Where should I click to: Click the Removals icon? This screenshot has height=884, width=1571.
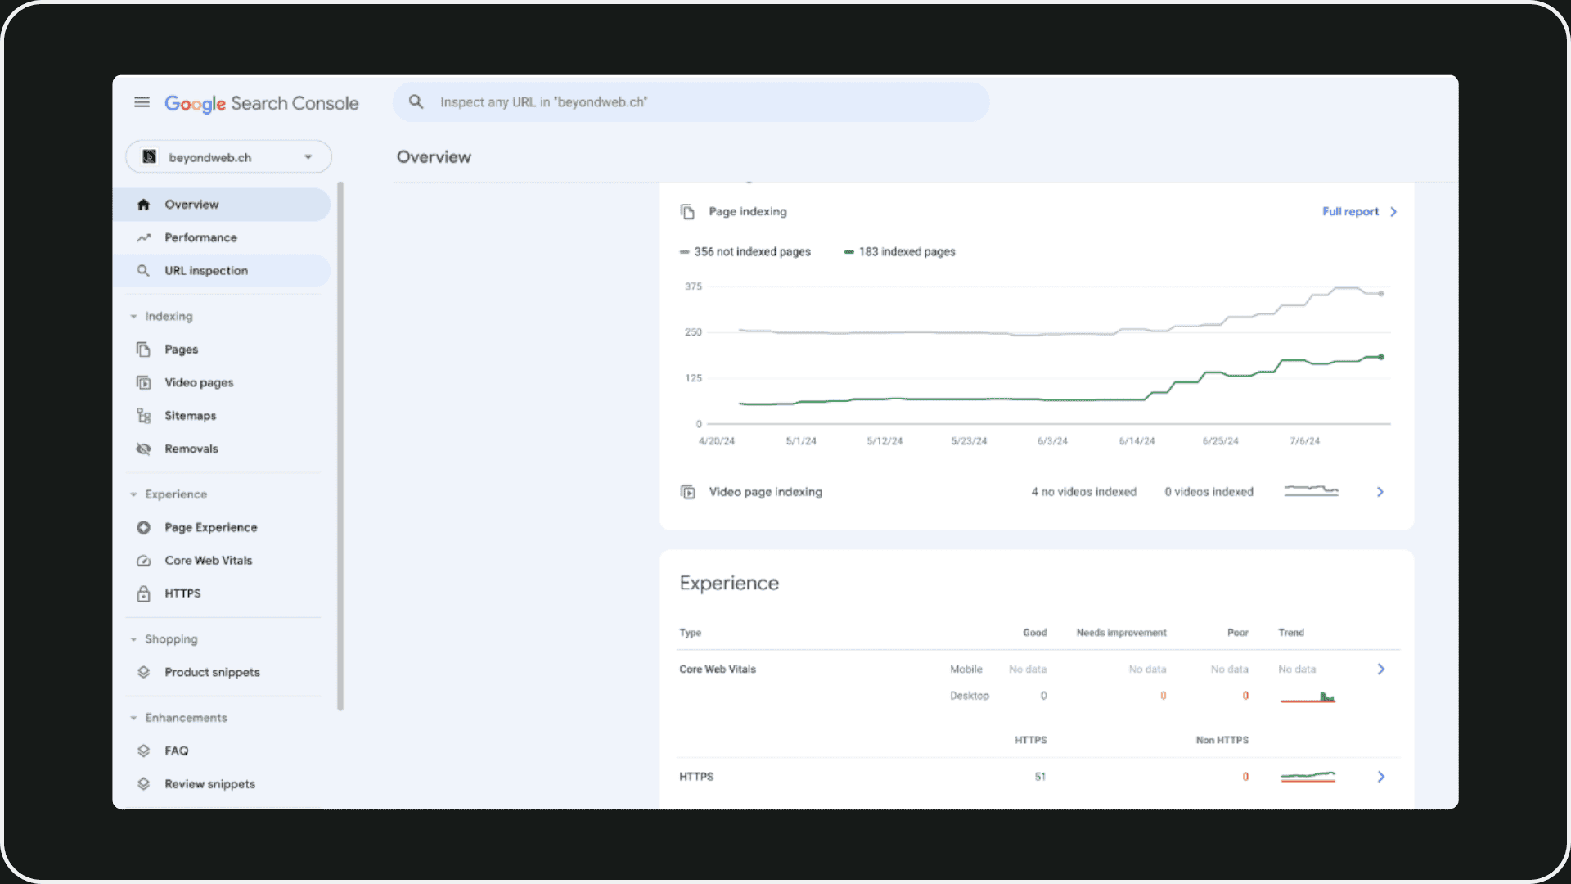[144, 449]
